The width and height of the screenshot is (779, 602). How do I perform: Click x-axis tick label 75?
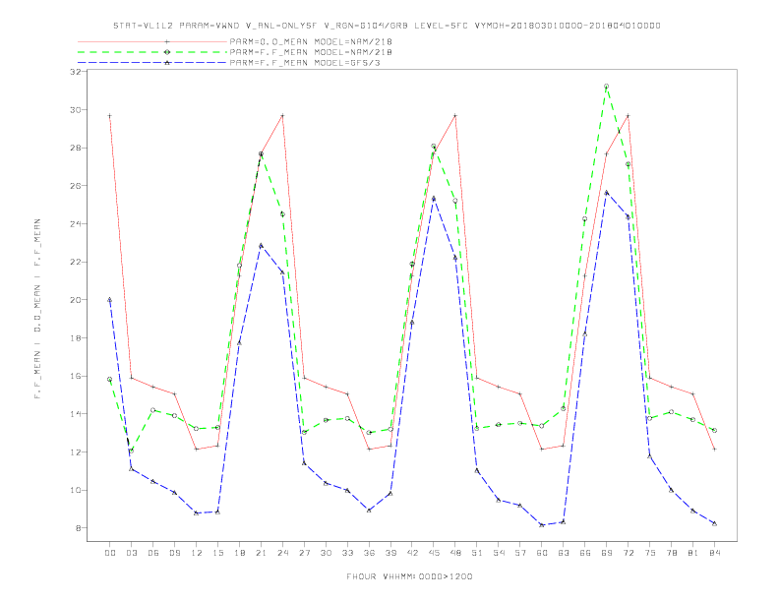click(650, 553)
